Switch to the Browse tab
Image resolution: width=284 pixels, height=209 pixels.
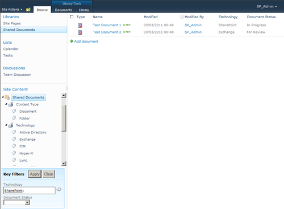click(x=42, y=10)
